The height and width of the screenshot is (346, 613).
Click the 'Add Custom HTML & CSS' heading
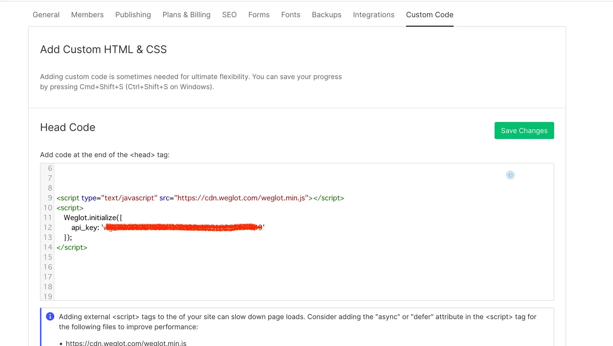103,49
